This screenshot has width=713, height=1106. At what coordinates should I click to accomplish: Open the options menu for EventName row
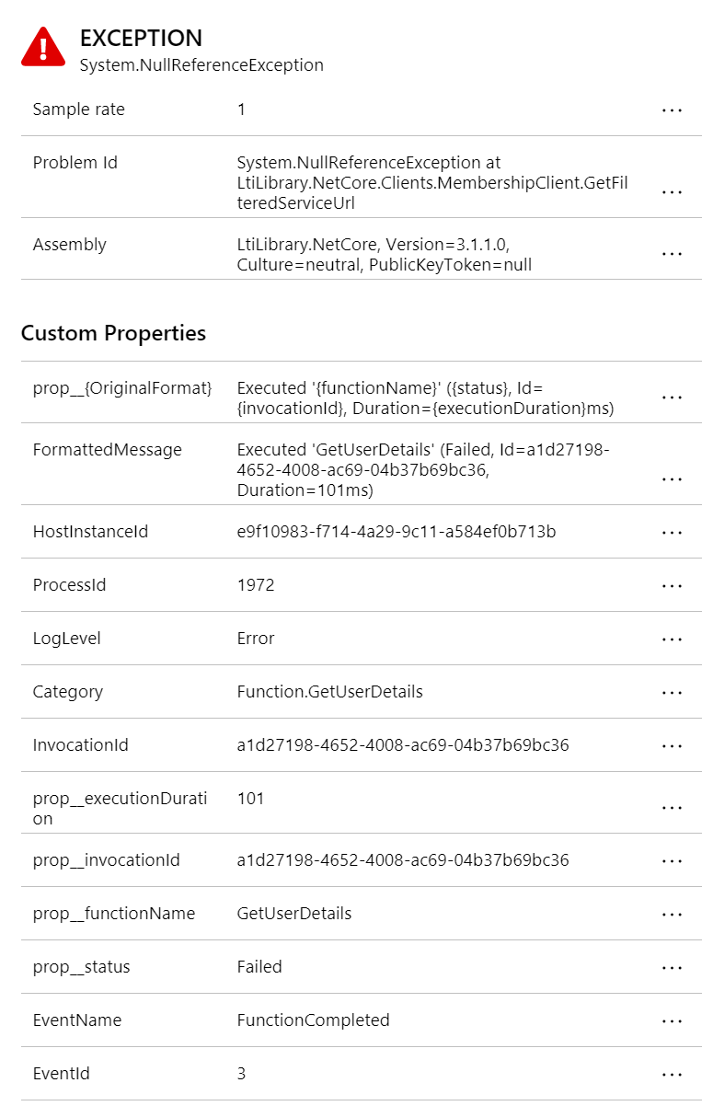point(672,1020)
